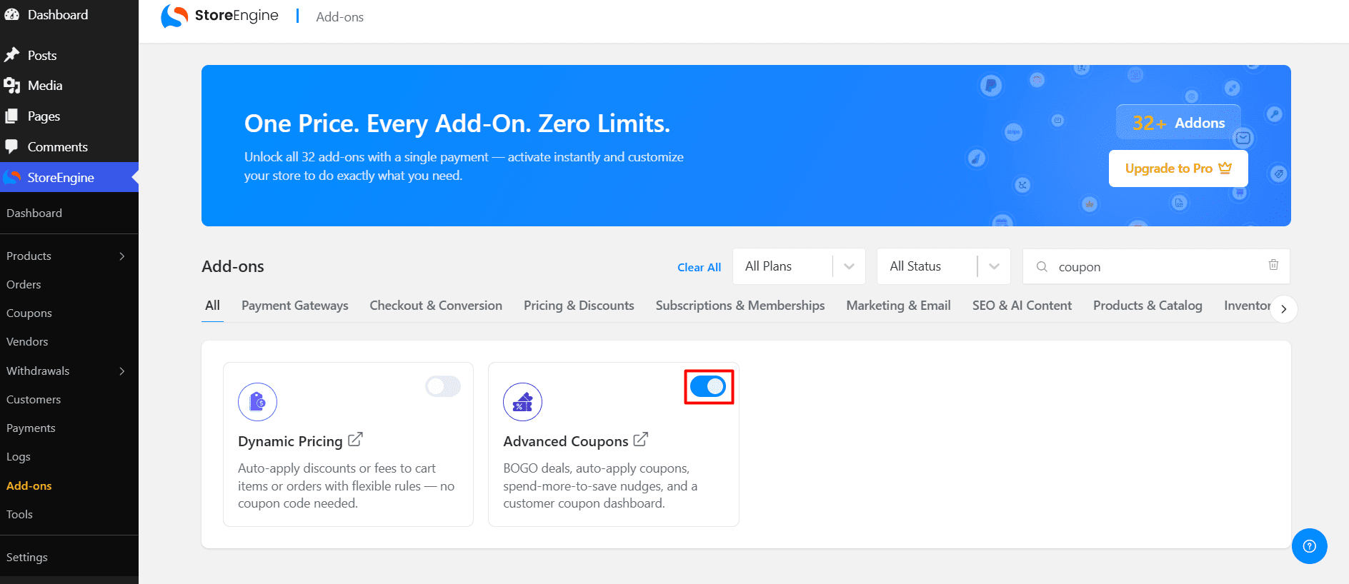
Task: Open the Tools sidebar item
Action: click(x=19, y=514)
